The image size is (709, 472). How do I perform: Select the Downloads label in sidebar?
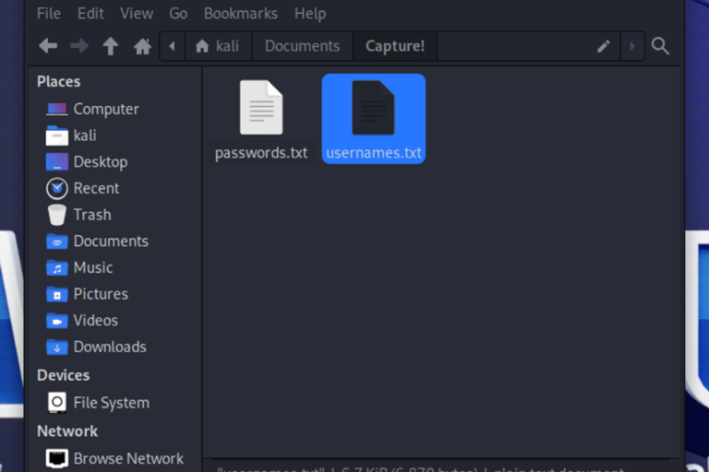tap(110, 347)
